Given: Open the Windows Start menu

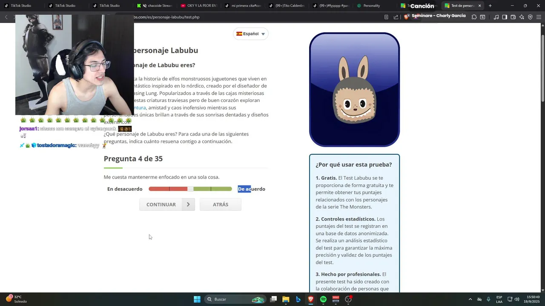Looking at the screenshot, I should [x=197, y=299].
